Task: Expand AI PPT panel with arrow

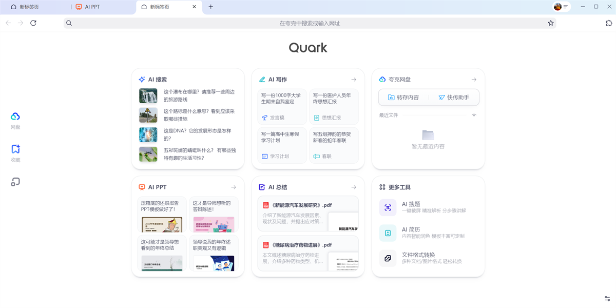Action: click(234, 187)
